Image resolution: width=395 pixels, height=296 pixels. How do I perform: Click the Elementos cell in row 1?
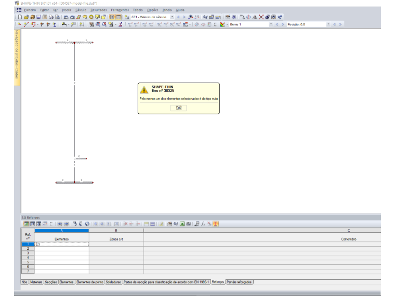tap(62, 244)
